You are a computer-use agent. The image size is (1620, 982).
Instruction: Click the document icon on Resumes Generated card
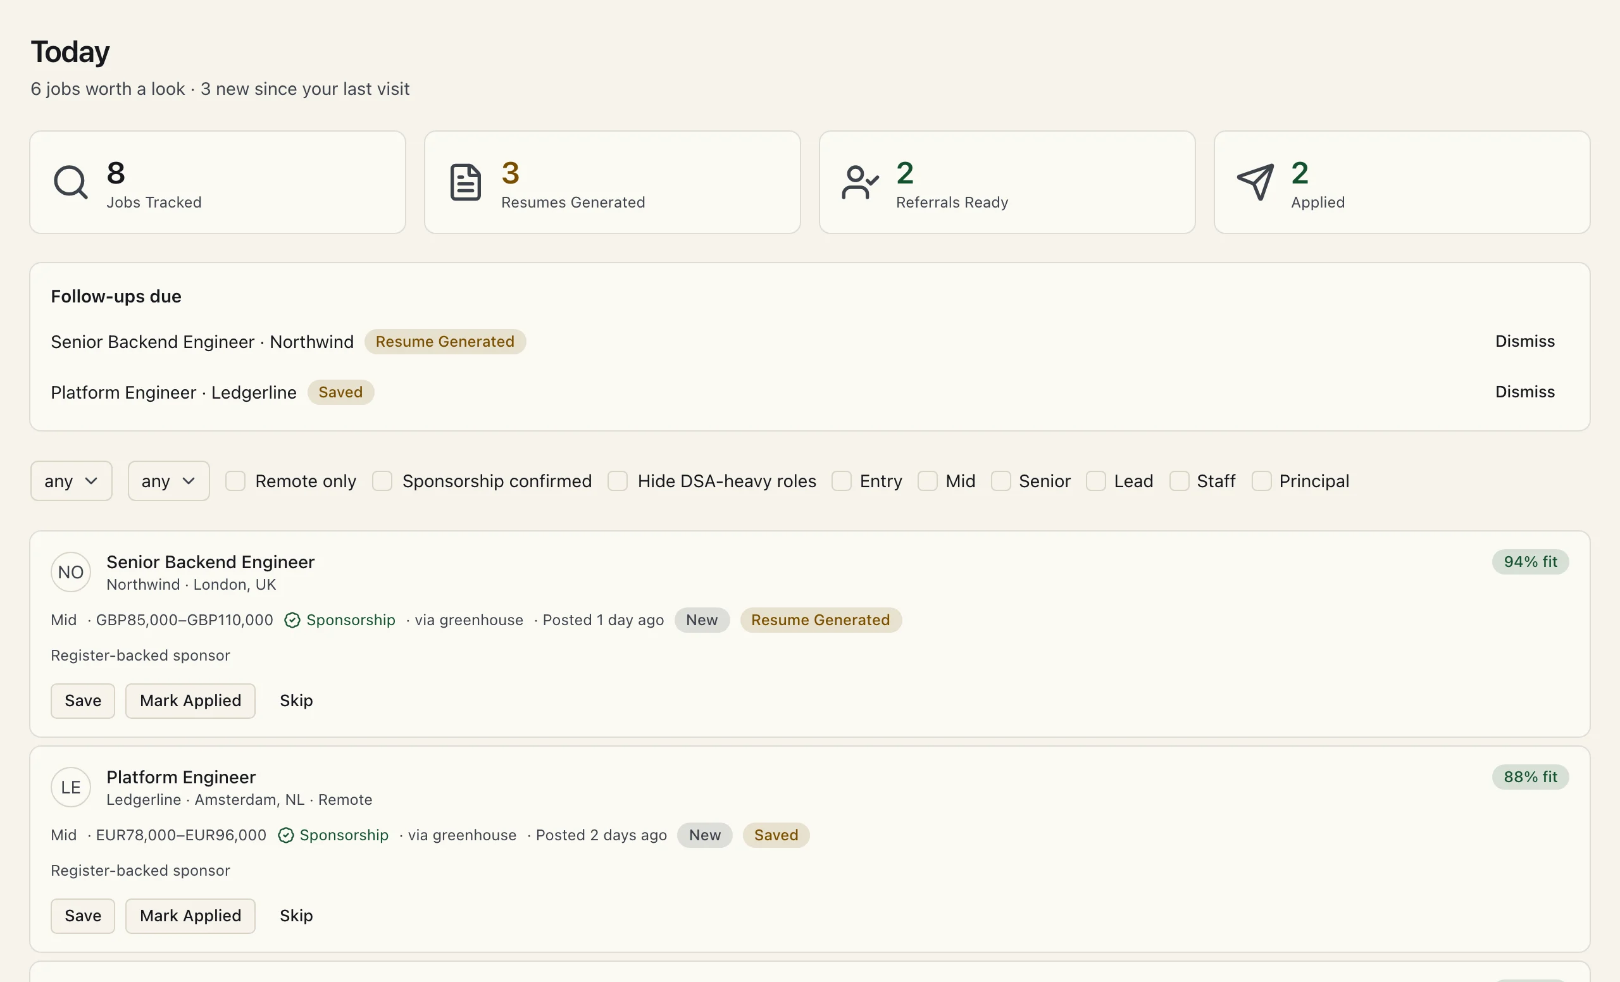click(x=466, y=182)
